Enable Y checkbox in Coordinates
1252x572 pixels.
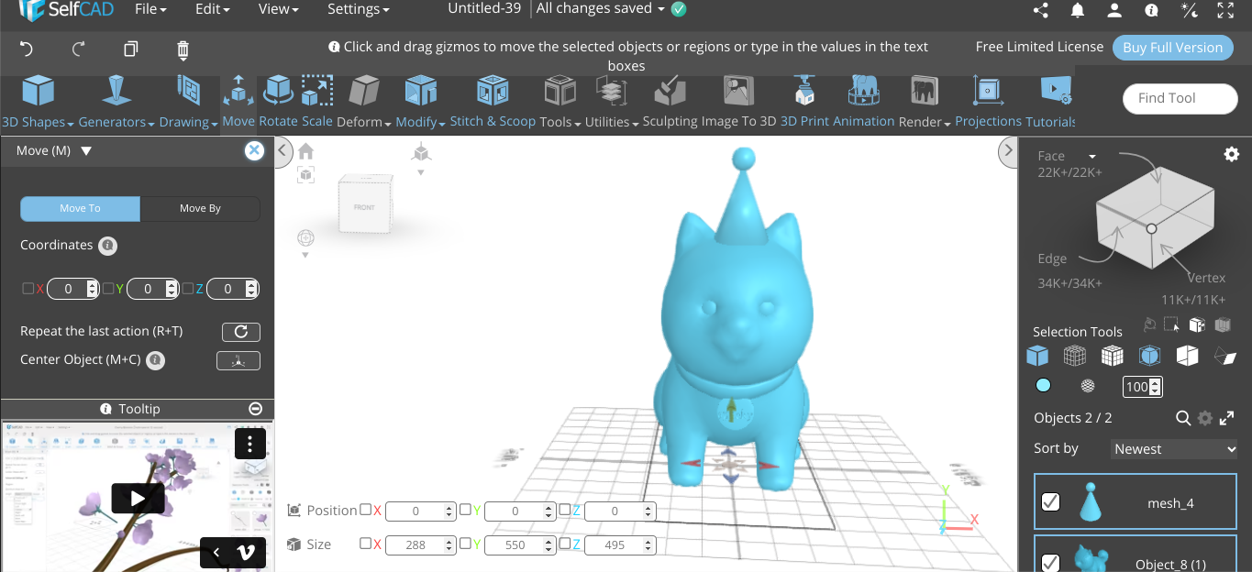pyautogui.click(x=108, y=289)
